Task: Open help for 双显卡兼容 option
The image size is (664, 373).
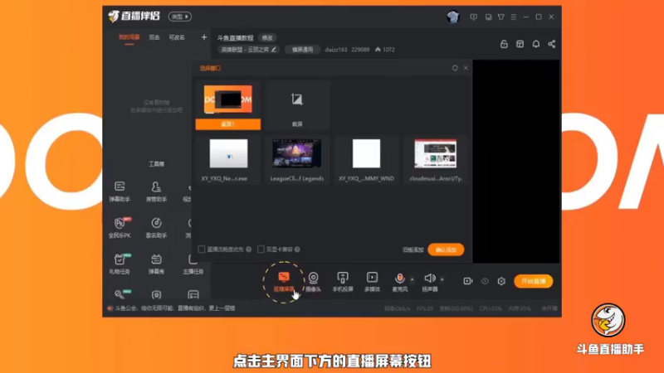Action: pos(297,249)
